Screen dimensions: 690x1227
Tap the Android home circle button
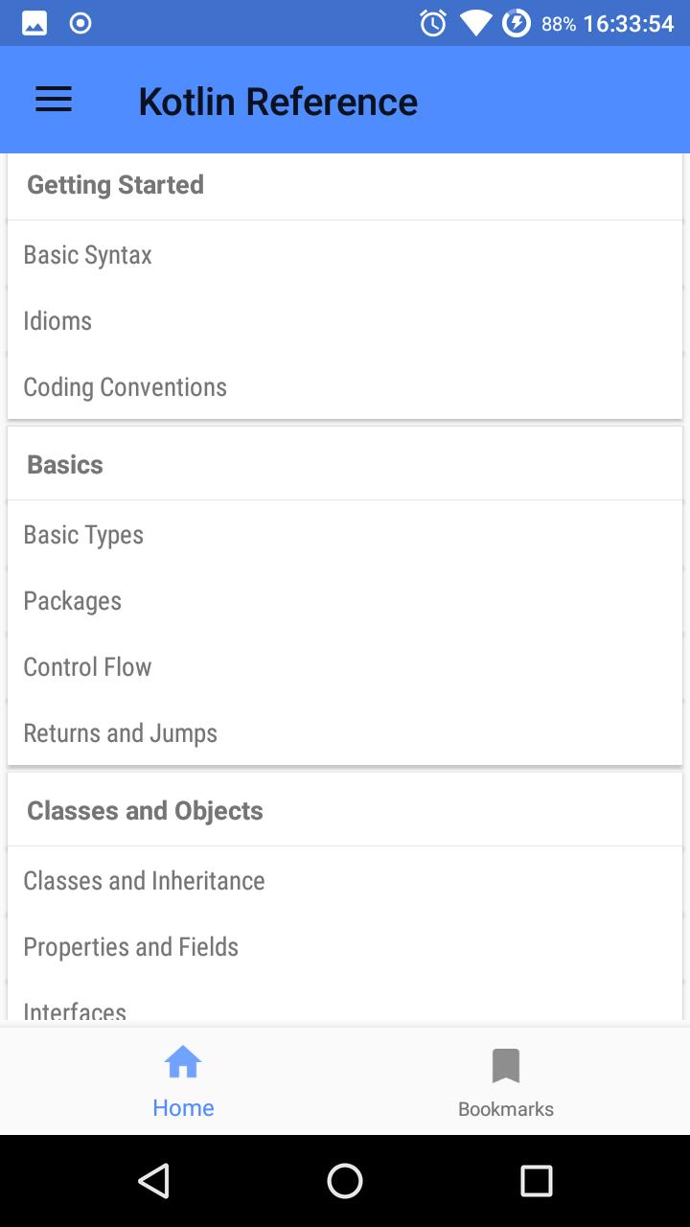345,1181
